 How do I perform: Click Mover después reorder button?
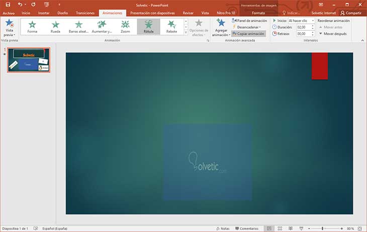coord(333,34)
